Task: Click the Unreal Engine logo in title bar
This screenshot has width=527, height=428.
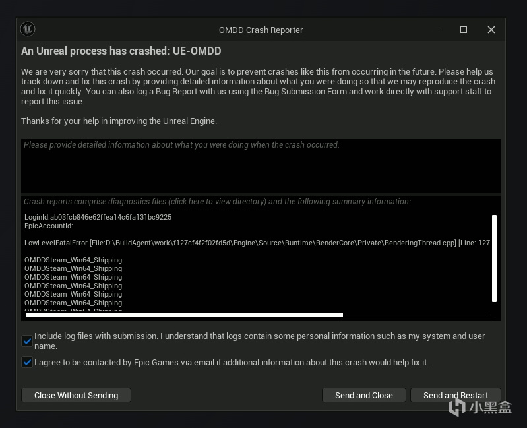Action: point(28,29)
